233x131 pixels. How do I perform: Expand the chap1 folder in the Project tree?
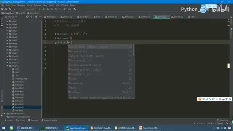coord(7,21)
